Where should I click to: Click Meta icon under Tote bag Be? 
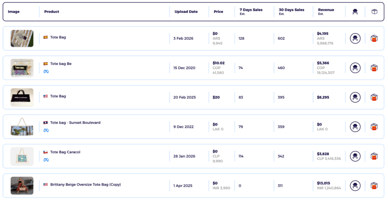[46, 72]
